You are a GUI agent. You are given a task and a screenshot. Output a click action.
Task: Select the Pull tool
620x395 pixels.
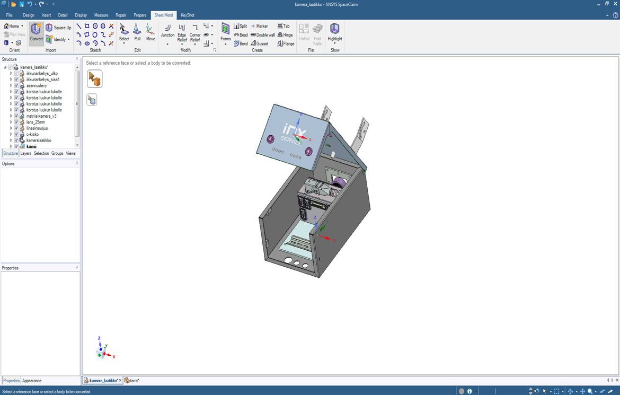click(x=137, y=33)
